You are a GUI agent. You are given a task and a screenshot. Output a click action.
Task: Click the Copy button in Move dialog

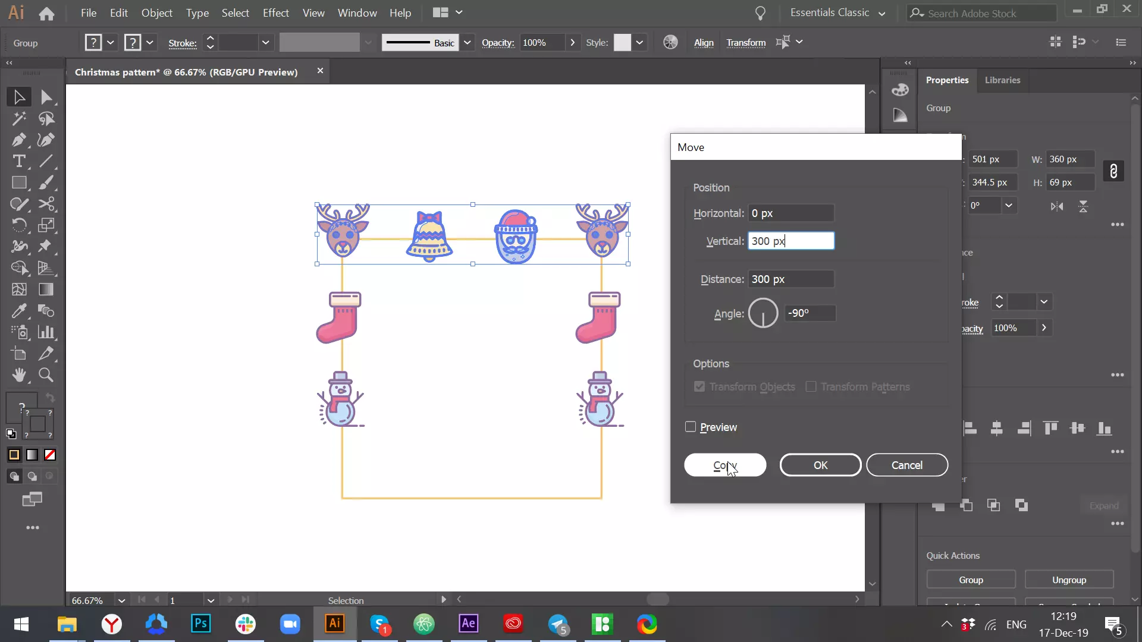coord(725,465)
